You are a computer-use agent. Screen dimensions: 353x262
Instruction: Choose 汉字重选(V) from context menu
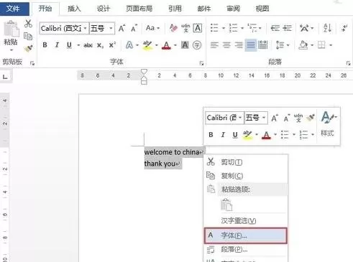click(x=246, y=220)
